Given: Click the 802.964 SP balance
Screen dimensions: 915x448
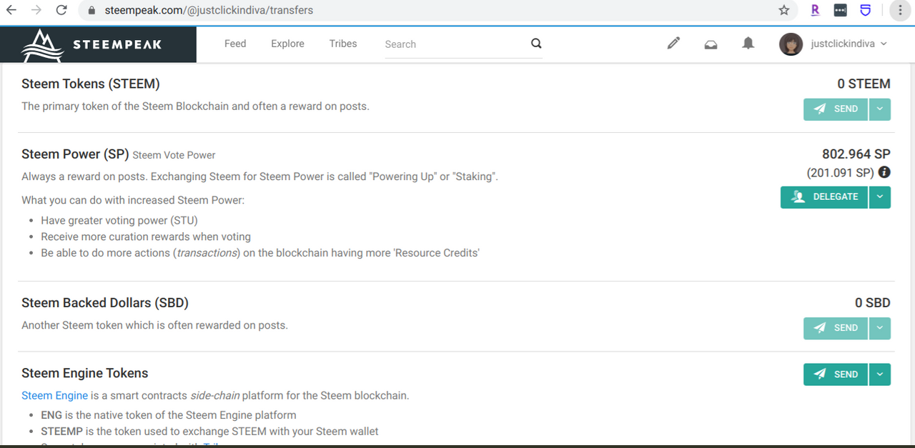Looking at the screenshot, I should tap(856, 154).
